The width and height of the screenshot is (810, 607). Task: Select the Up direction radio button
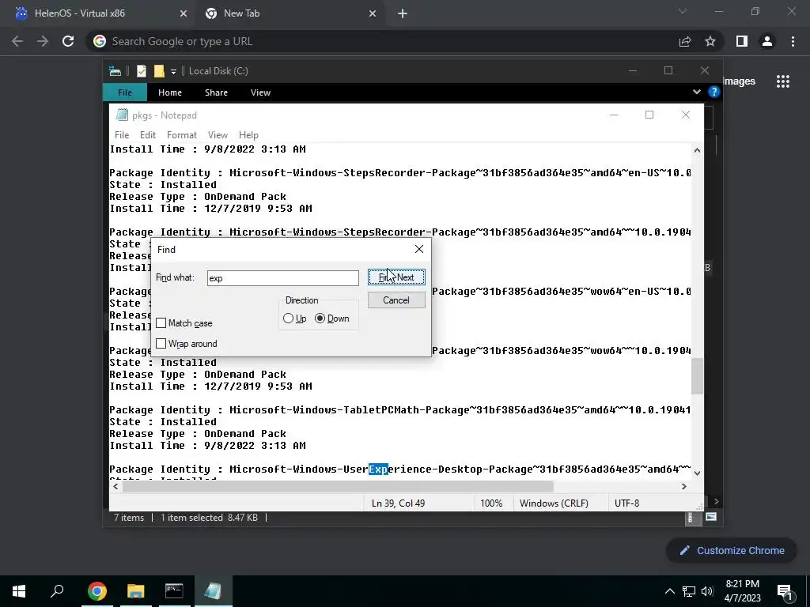(x=288, y=319)
